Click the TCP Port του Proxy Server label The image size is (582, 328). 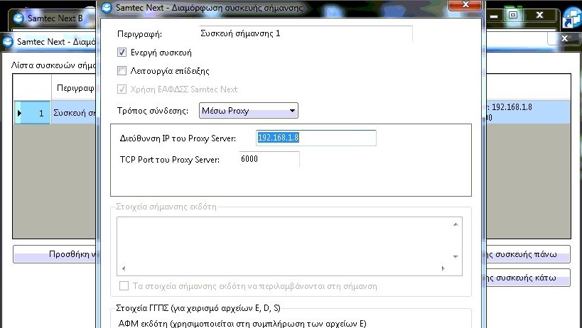[170, 160]
